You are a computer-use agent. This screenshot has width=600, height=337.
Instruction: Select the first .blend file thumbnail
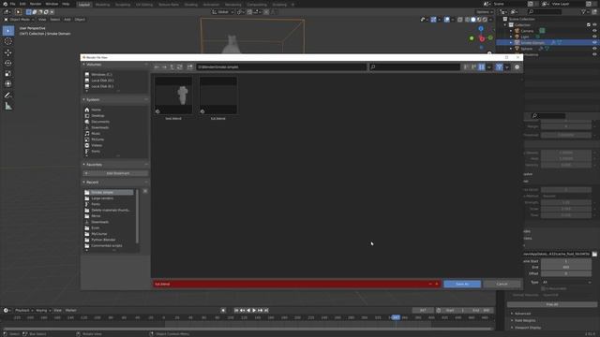tap(173, 95)
